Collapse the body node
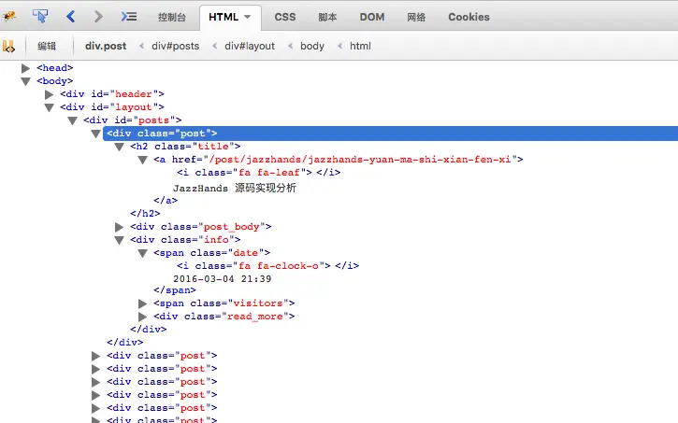This screenshot has height=423, width=678. coord(25,81)
